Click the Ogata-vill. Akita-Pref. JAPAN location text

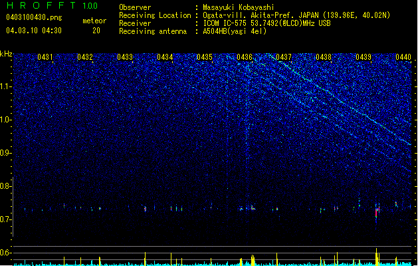click(x=296, y=15)
